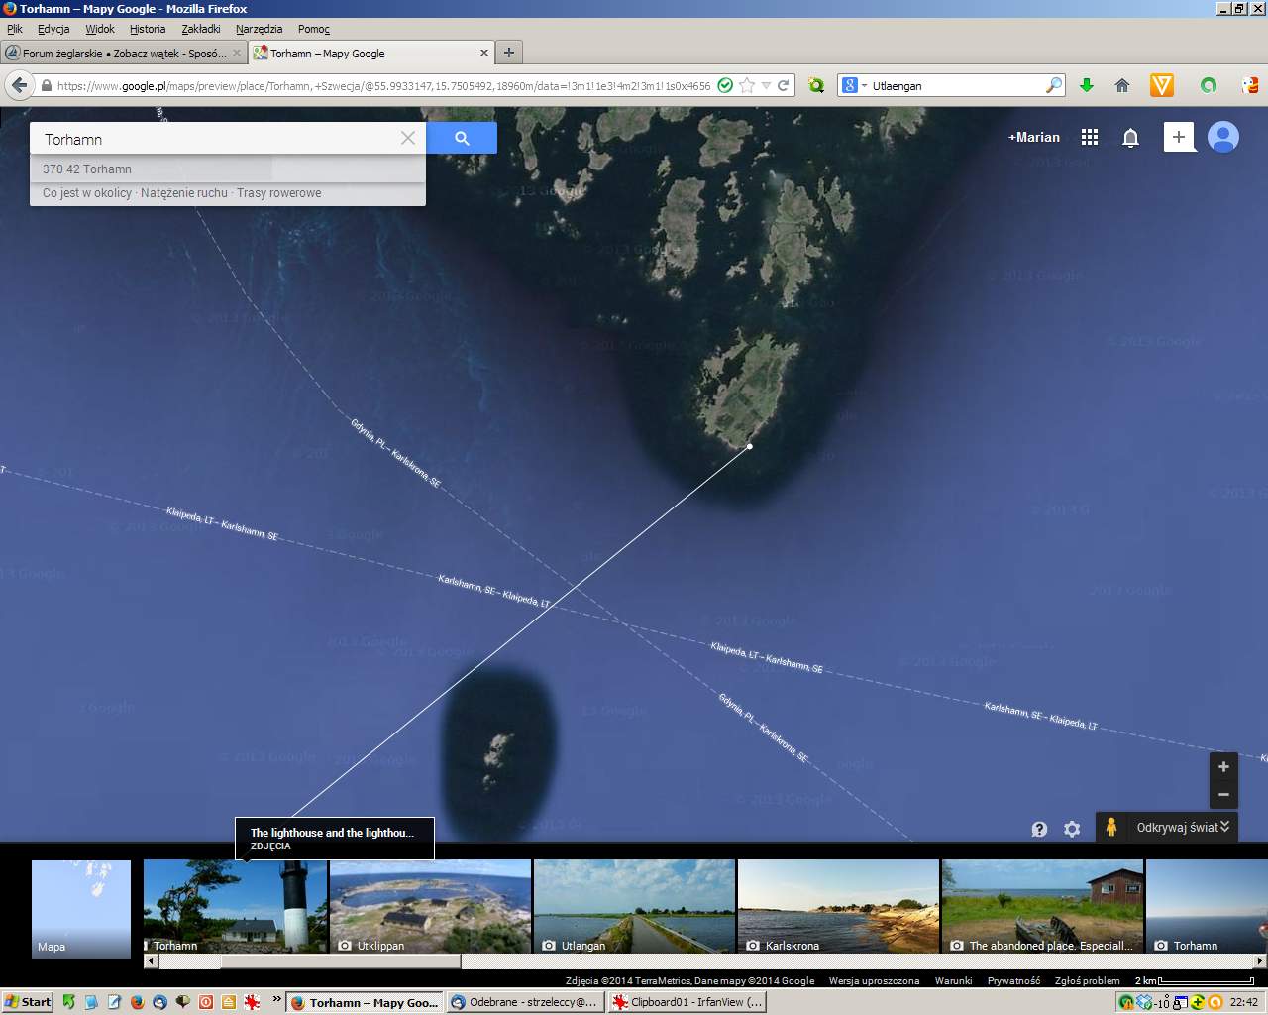Click the Wersja uproszczona link
The height and width of the screenshot is (1015, 1268).
[874, 980]
